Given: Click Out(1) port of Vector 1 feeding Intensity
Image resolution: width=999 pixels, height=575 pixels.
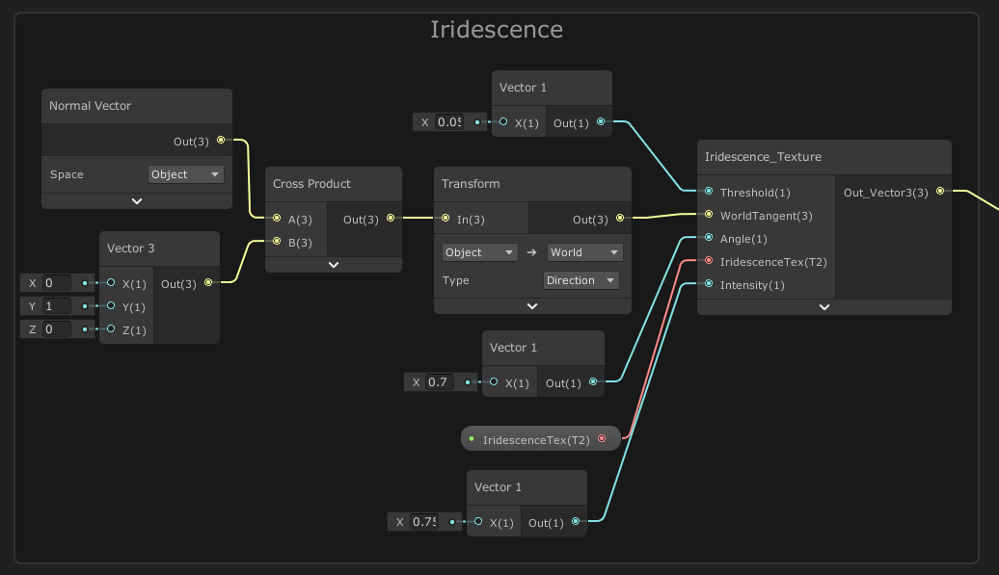Looking at the screenshot, I should point(576,522).
